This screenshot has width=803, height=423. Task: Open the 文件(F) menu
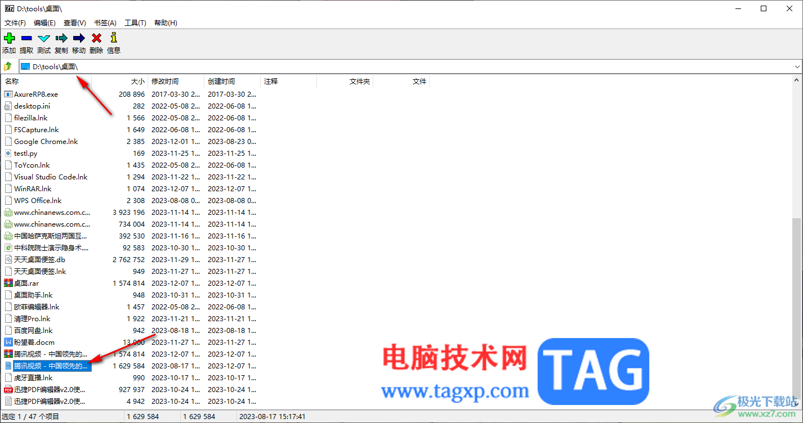coord(15,23)
